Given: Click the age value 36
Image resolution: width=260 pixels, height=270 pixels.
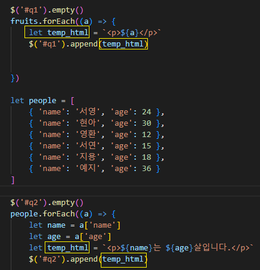Looking at the screenshot, I should (x=147, y=169).
